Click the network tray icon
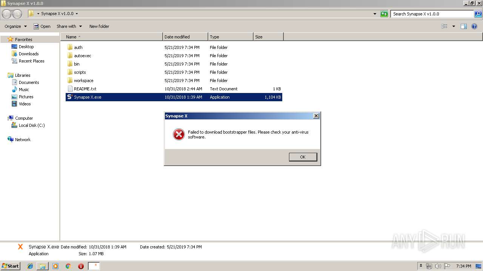 coord(429,266)
